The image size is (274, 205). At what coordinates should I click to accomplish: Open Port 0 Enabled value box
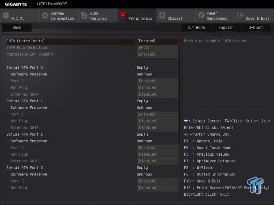[157, 81]
